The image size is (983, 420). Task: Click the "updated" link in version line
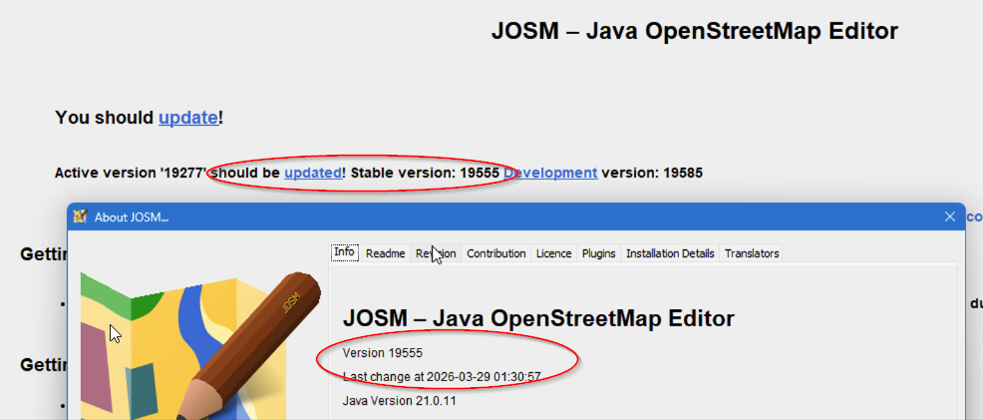coord(313,173)
